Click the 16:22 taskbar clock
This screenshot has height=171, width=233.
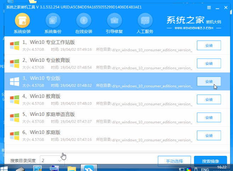[x=222, y=167]
